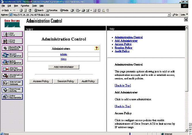192x135 pixels.
Task: Click the help pane scroll up arrow
Action: pos(187,27)
